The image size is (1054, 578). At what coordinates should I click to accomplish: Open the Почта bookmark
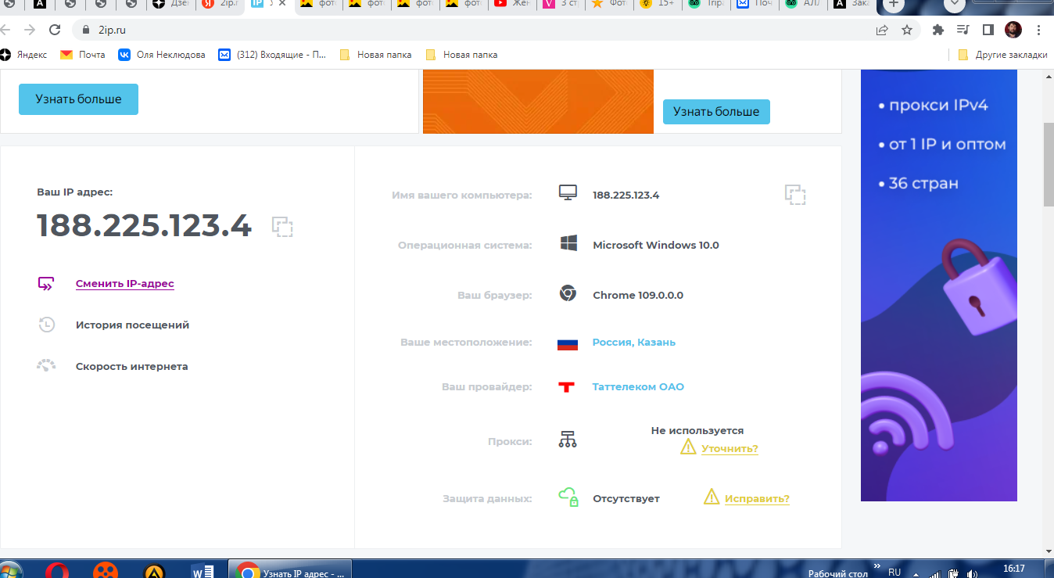point(83,55)
